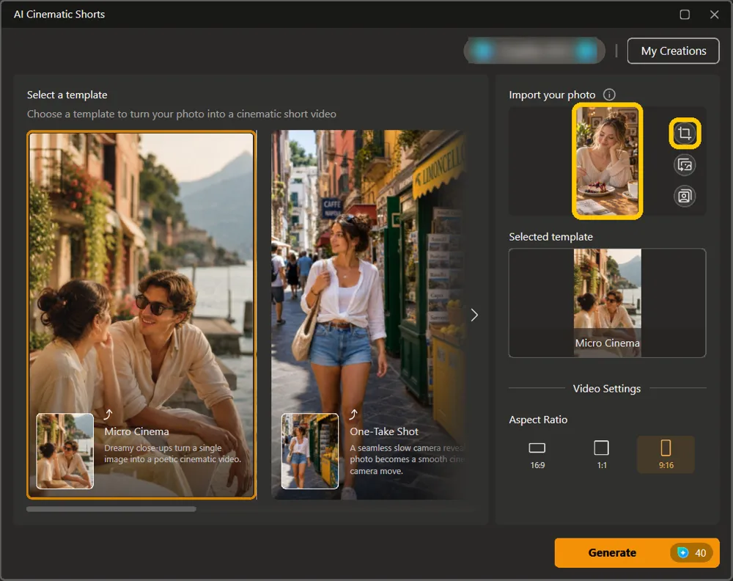Select the 16:9 aspect ratio
This screenshot has width=733, height=581.
pyautogui.click(x=537, y=455)
